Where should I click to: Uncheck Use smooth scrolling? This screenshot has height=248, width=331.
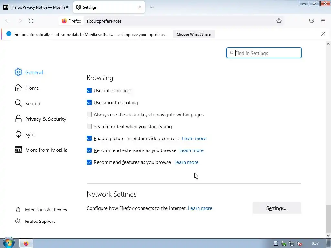(89, 102)
